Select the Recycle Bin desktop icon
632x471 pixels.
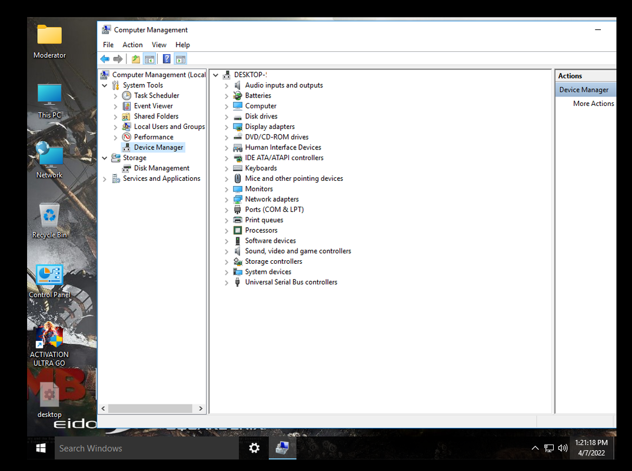(x=49, y=221)
